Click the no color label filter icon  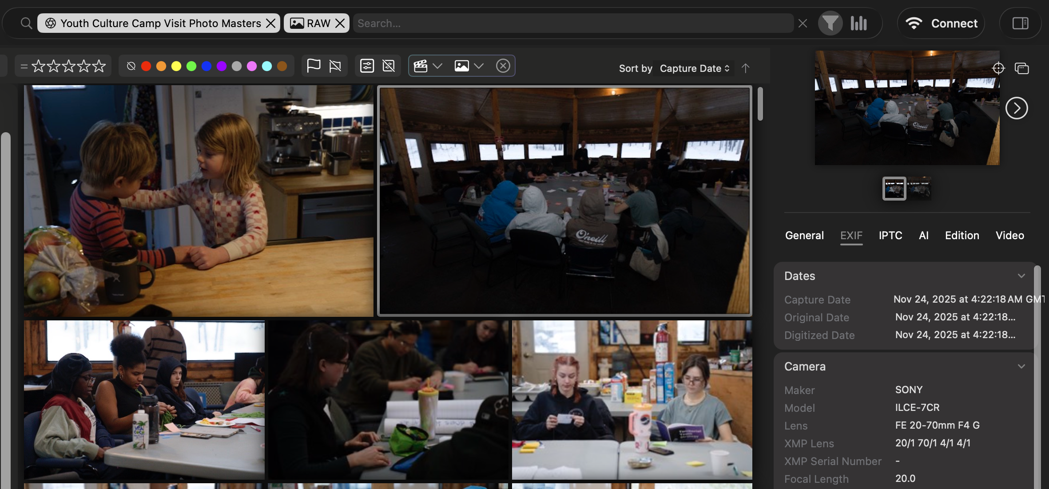coord(131,66)
